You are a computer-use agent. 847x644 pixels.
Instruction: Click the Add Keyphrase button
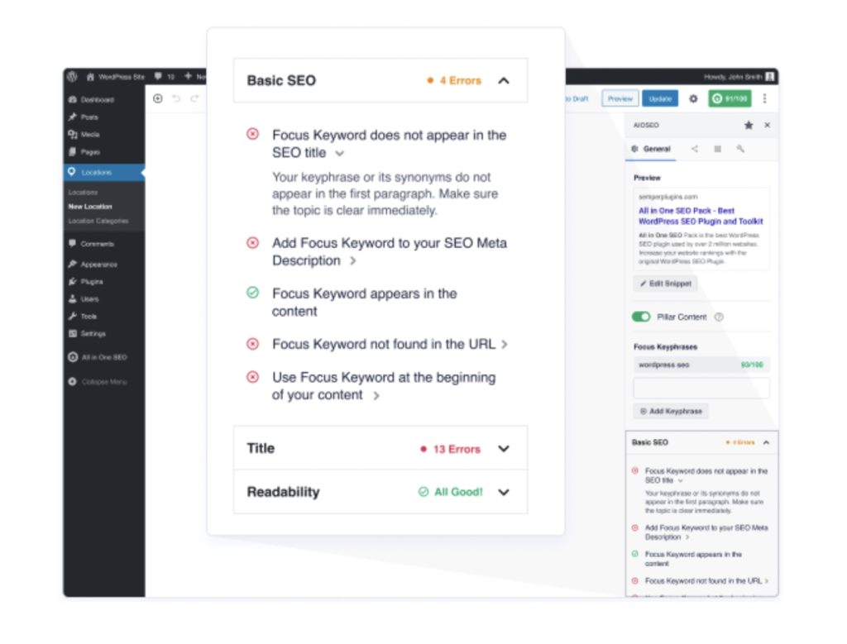coord(670,412)
